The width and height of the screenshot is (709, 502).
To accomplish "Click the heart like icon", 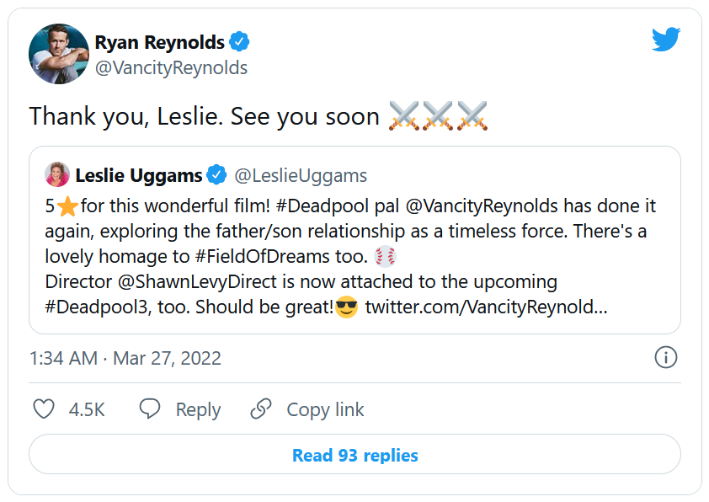I will [44, 409].
